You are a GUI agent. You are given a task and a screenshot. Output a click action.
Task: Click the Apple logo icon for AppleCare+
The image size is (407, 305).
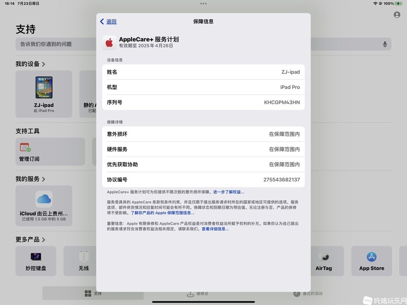pyautogui.click(x=109, y=43)
